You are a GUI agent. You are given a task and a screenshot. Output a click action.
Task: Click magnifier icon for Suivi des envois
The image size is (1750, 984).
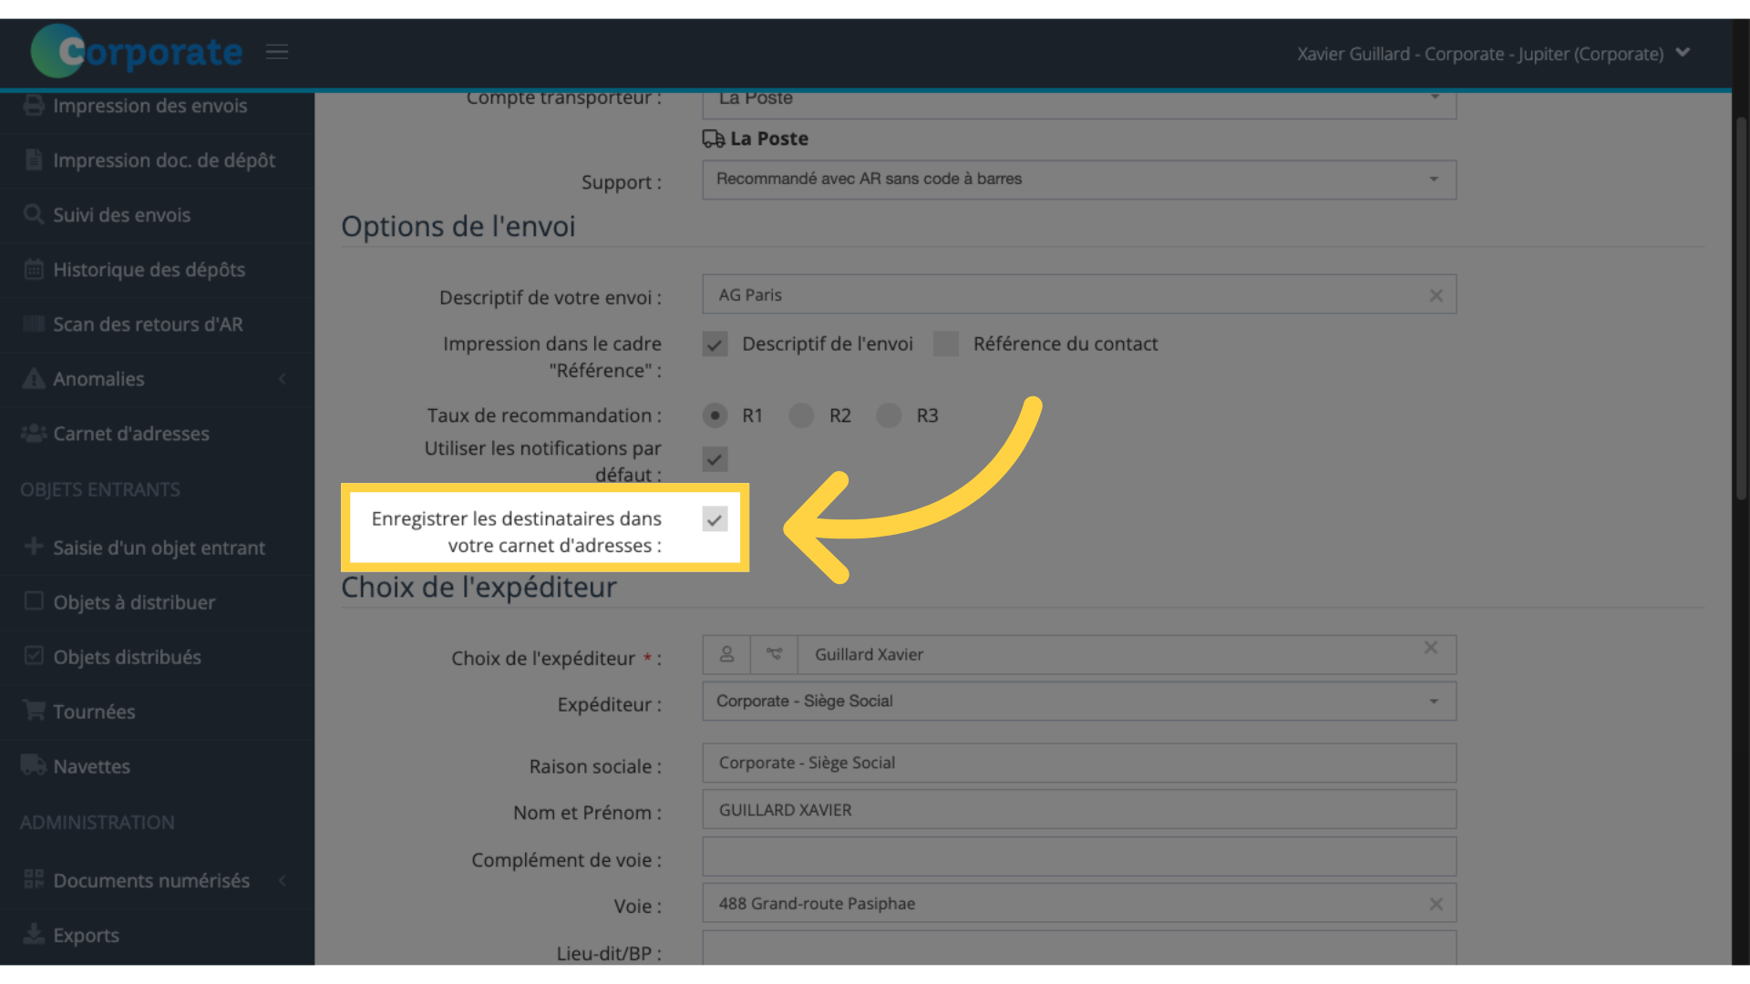click(x=34, y=214)
